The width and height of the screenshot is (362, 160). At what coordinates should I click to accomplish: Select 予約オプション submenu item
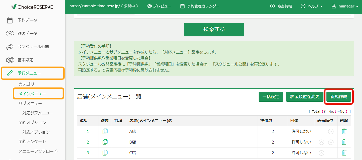32,123
